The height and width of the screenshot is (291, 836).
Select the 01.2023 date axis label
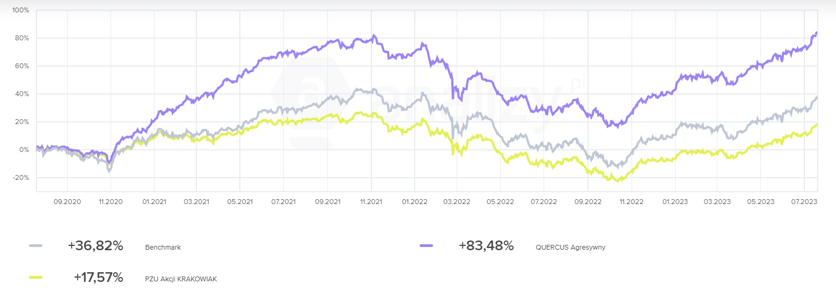674,201
